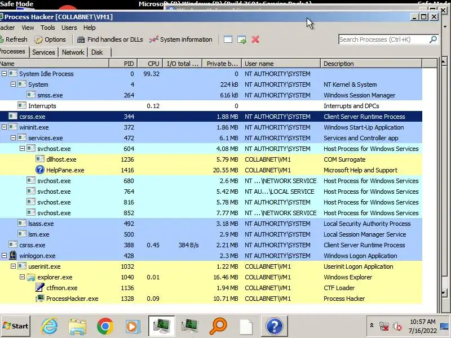Select the Processes tab
Image resolution: width=451 pixels, height=338 pixels.
pyautogui.click(x=13, y=51)
